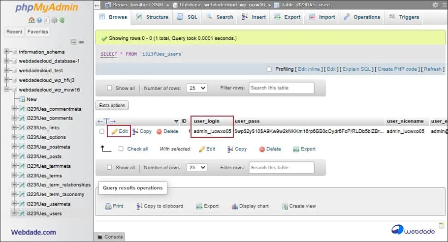Click the Copy to clipboard icon

tap(139, 206)
